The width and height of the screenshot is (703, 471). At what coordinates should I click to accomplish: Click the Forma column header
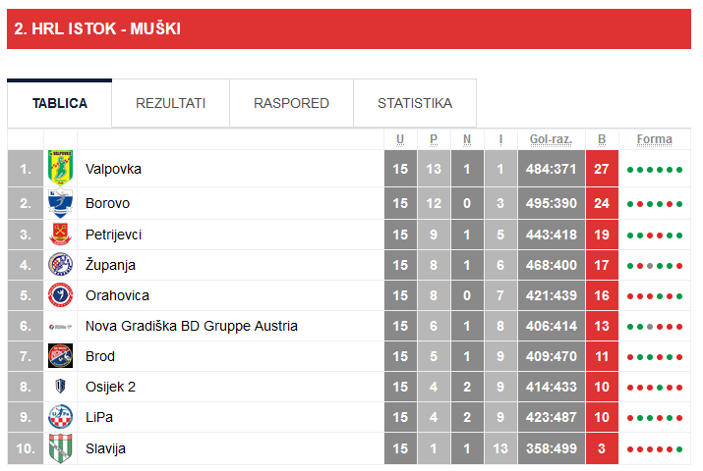(x=654, y=139)
